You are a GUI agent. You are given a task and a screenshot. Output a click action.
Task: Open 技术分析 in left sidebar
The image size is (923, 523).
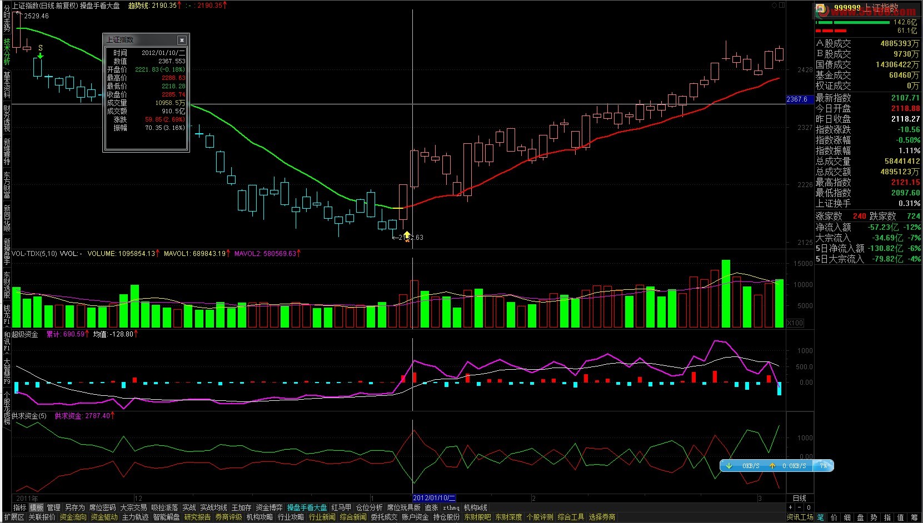point(7,52)
